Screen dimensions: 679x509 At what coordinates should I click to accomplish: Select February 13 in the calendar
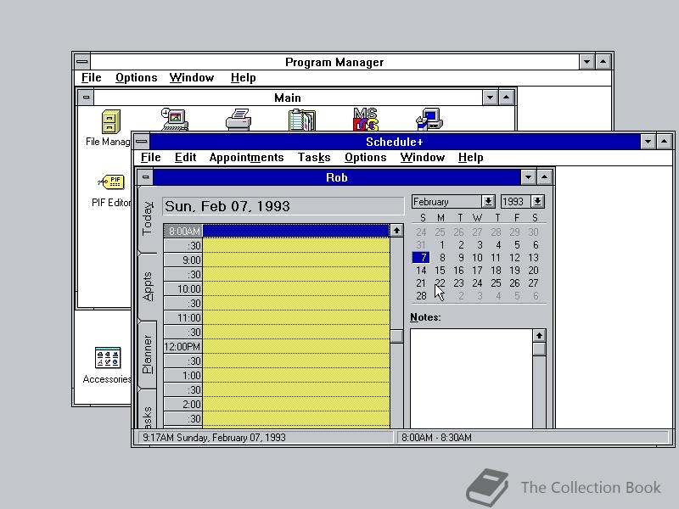(533, 258)
